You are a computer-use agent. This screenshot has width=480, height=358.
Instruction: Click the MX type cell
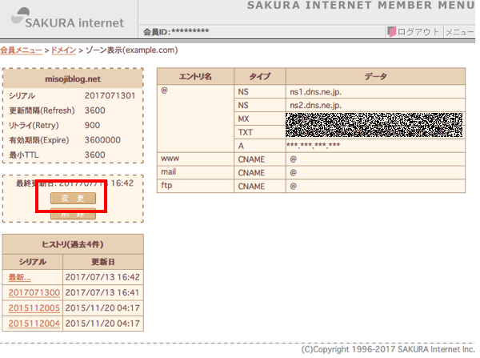(x=259, y=119)
